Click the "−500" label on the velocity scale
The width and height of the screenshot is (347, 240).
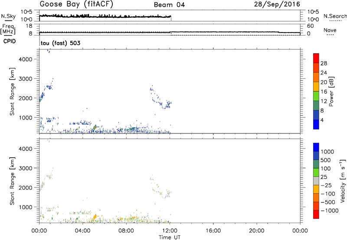click(x=328, y=202)
